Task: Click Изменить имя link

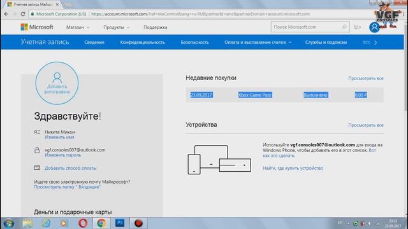Action: point(59,137)
